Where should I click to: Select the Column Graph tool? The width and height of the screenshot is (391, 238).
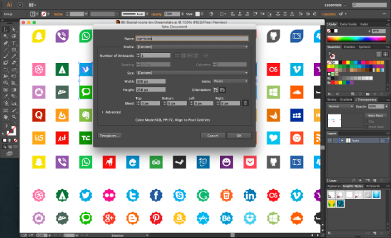[13, 103]
